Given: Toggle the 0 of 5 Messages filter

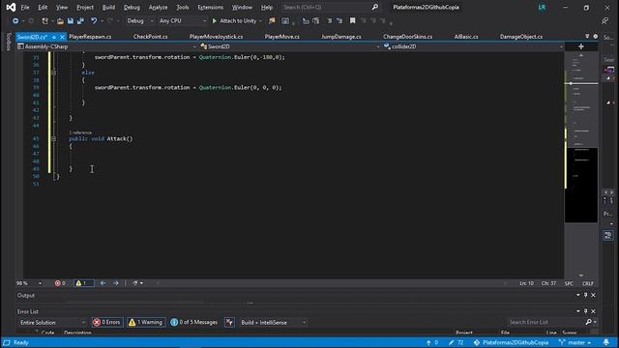Looking at the screenshot, I should click(x=194, y=322).
